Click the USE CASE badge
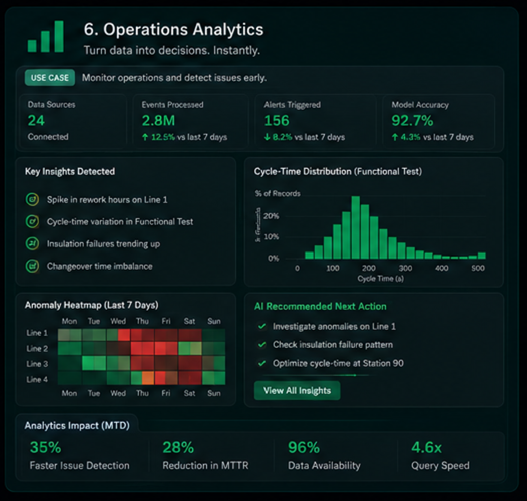The height and width of the screenshot is (501, 527). point(50,77)
